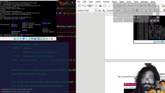Click the terminal screenshot image on page one

[149, 30]
